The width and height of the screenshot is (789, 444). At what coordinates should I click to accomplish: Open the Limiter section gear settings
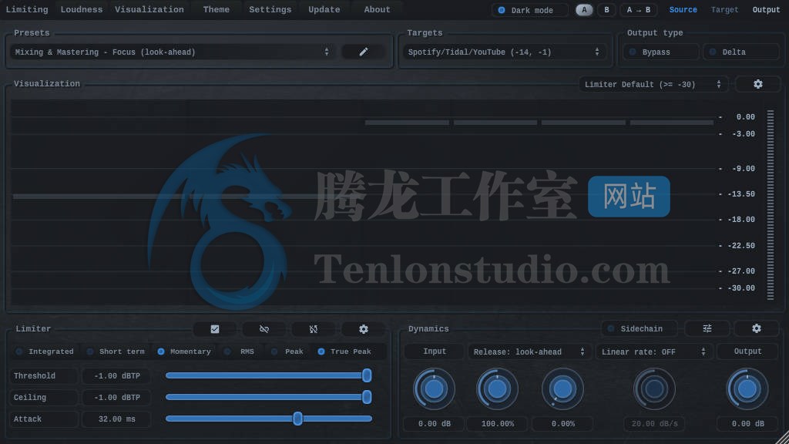pyautogui.click(x=364, y=329)
